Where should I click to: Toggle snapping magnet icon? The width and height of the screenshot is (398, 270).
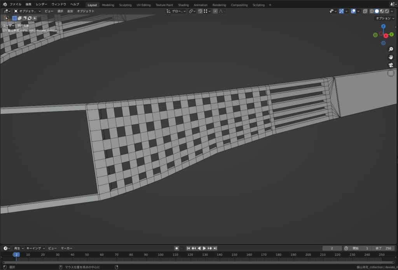200,11
